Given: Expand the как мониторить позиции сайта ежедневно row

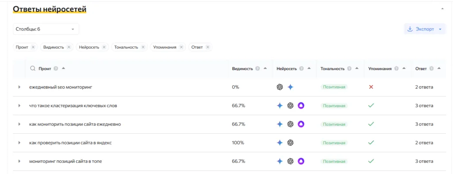Looking at the screenshot, I should 19,124.
